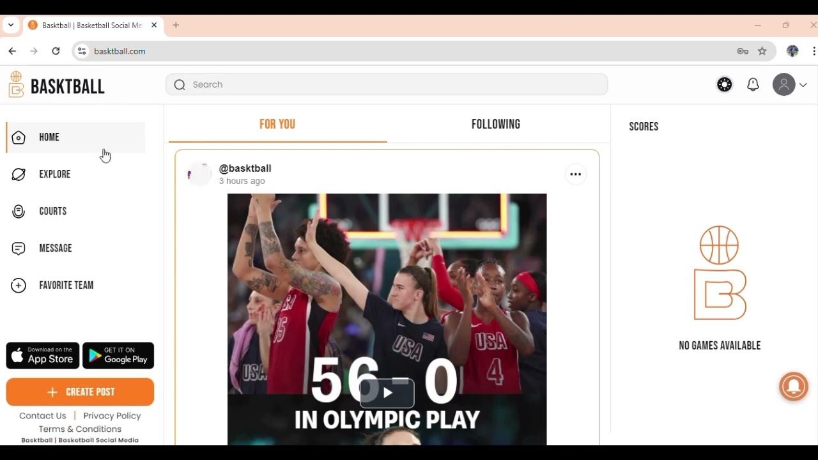View site information icon in address bar
Screen dimensions: 818x460
click(81, 51)
